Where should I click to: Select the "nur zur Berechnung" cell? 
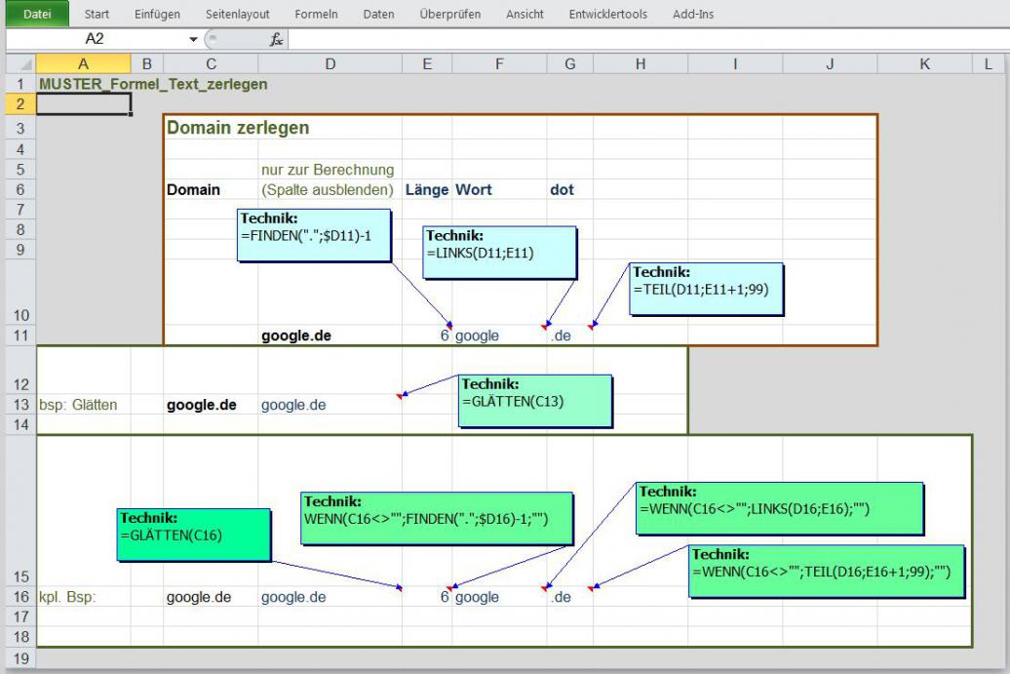point(328,170)
